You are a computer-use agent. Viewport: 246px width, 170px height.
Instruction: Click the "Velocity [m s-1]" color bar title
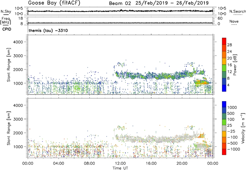(x=243, y=128)
